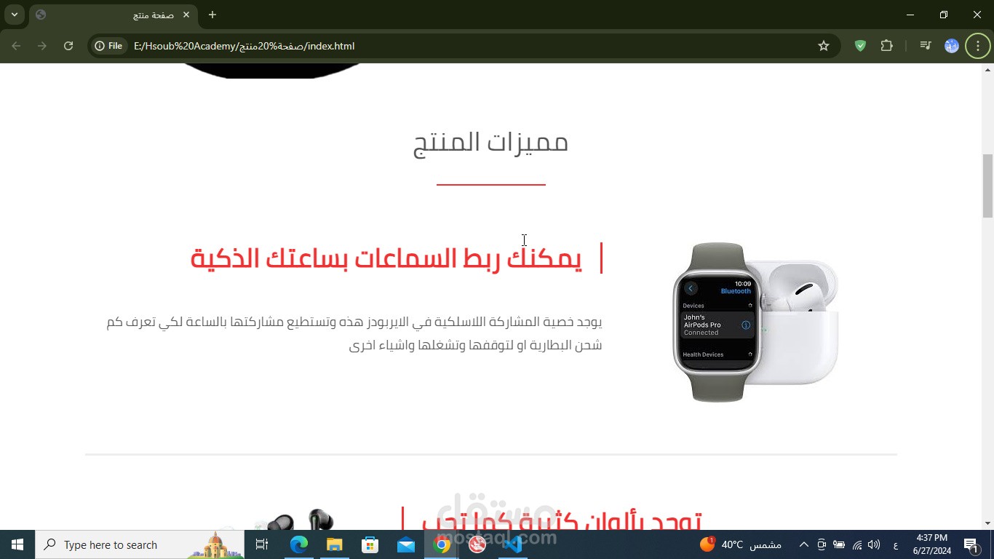
Task: Open Visual Studio Code from the taskbar
Action: 513,544
